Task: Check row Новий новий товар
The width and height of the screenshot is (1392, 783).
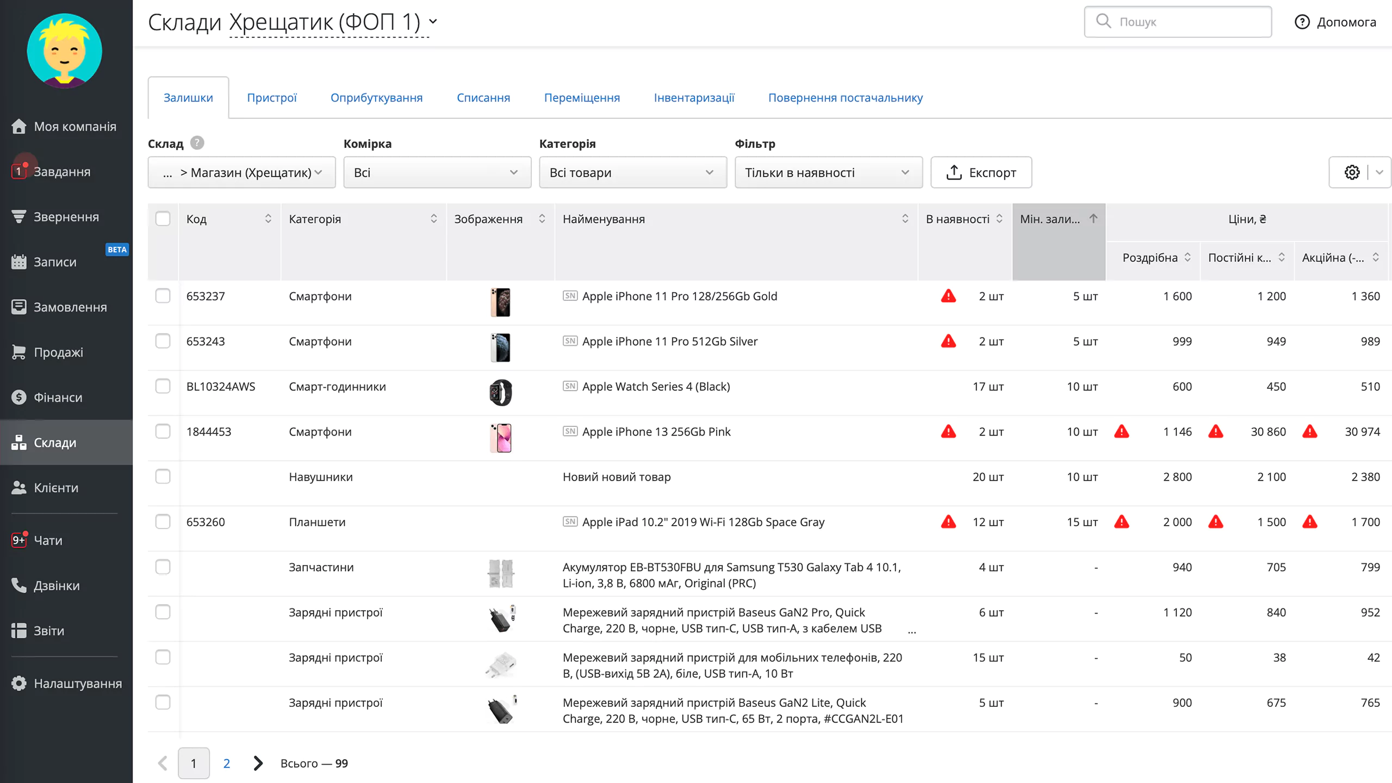Action: tap(163, 476)
